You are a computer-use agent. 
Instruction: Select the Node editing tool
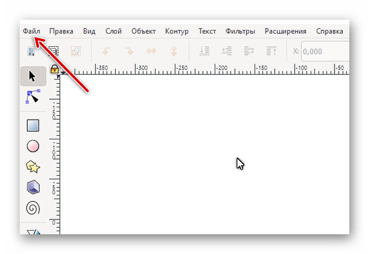point(33,96)
